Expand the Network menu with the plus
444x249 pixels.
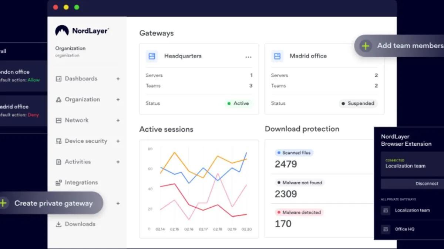[118, 120]
